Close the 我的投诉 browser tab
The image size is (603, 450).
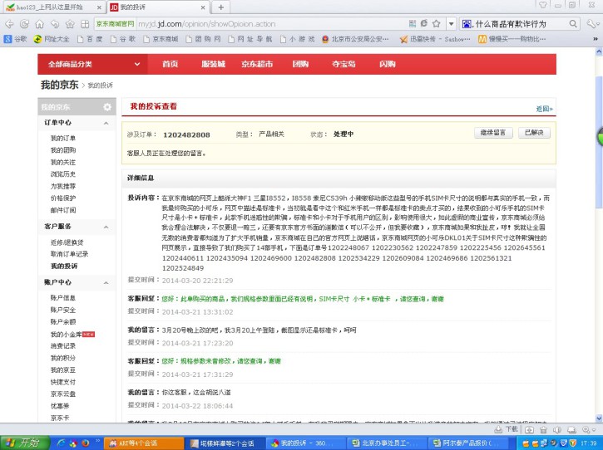(x=203, y=7)
